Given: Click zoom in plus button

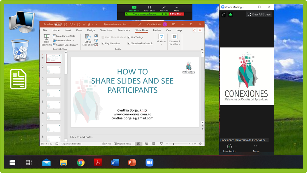Looking at the screenshot, I should click(x=189, y=144).
